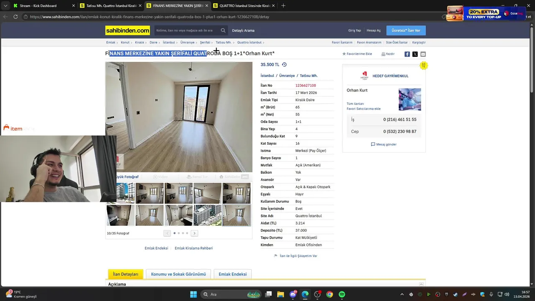Open the browser tab list dropdown arrow
Image resolution: width=535 pixels, height=301 pixels.
(x=5, y=5)
